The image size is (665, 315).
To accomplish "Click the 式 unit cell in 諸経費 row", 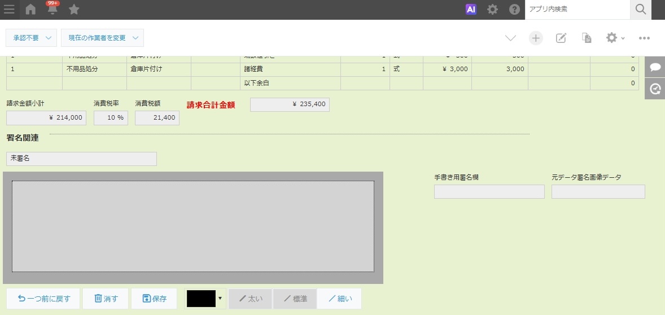I will [x=406, y=69].
